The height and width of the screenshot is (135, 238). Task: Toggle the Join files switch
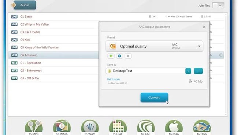pyautogui.click(x=218, y=5)
